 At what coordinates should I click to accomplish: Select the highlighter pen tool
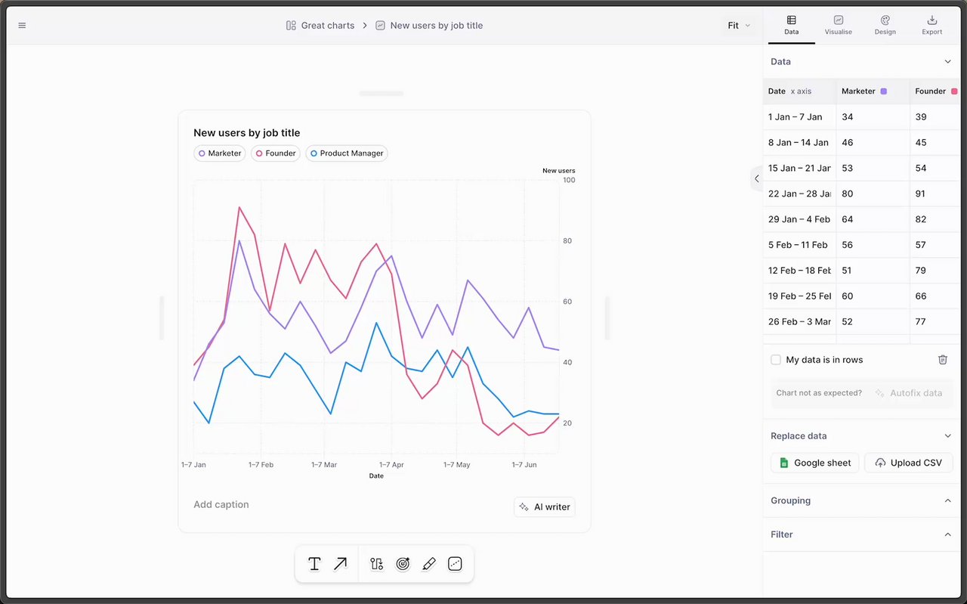(429, 564)
